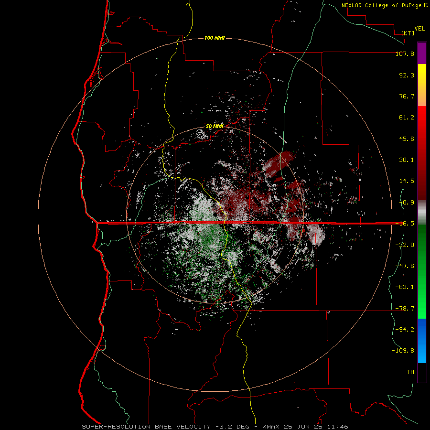430x430 pixels.
Task: Click the yellow-orange segment of the color bar
Action: (x=422, y=85)
